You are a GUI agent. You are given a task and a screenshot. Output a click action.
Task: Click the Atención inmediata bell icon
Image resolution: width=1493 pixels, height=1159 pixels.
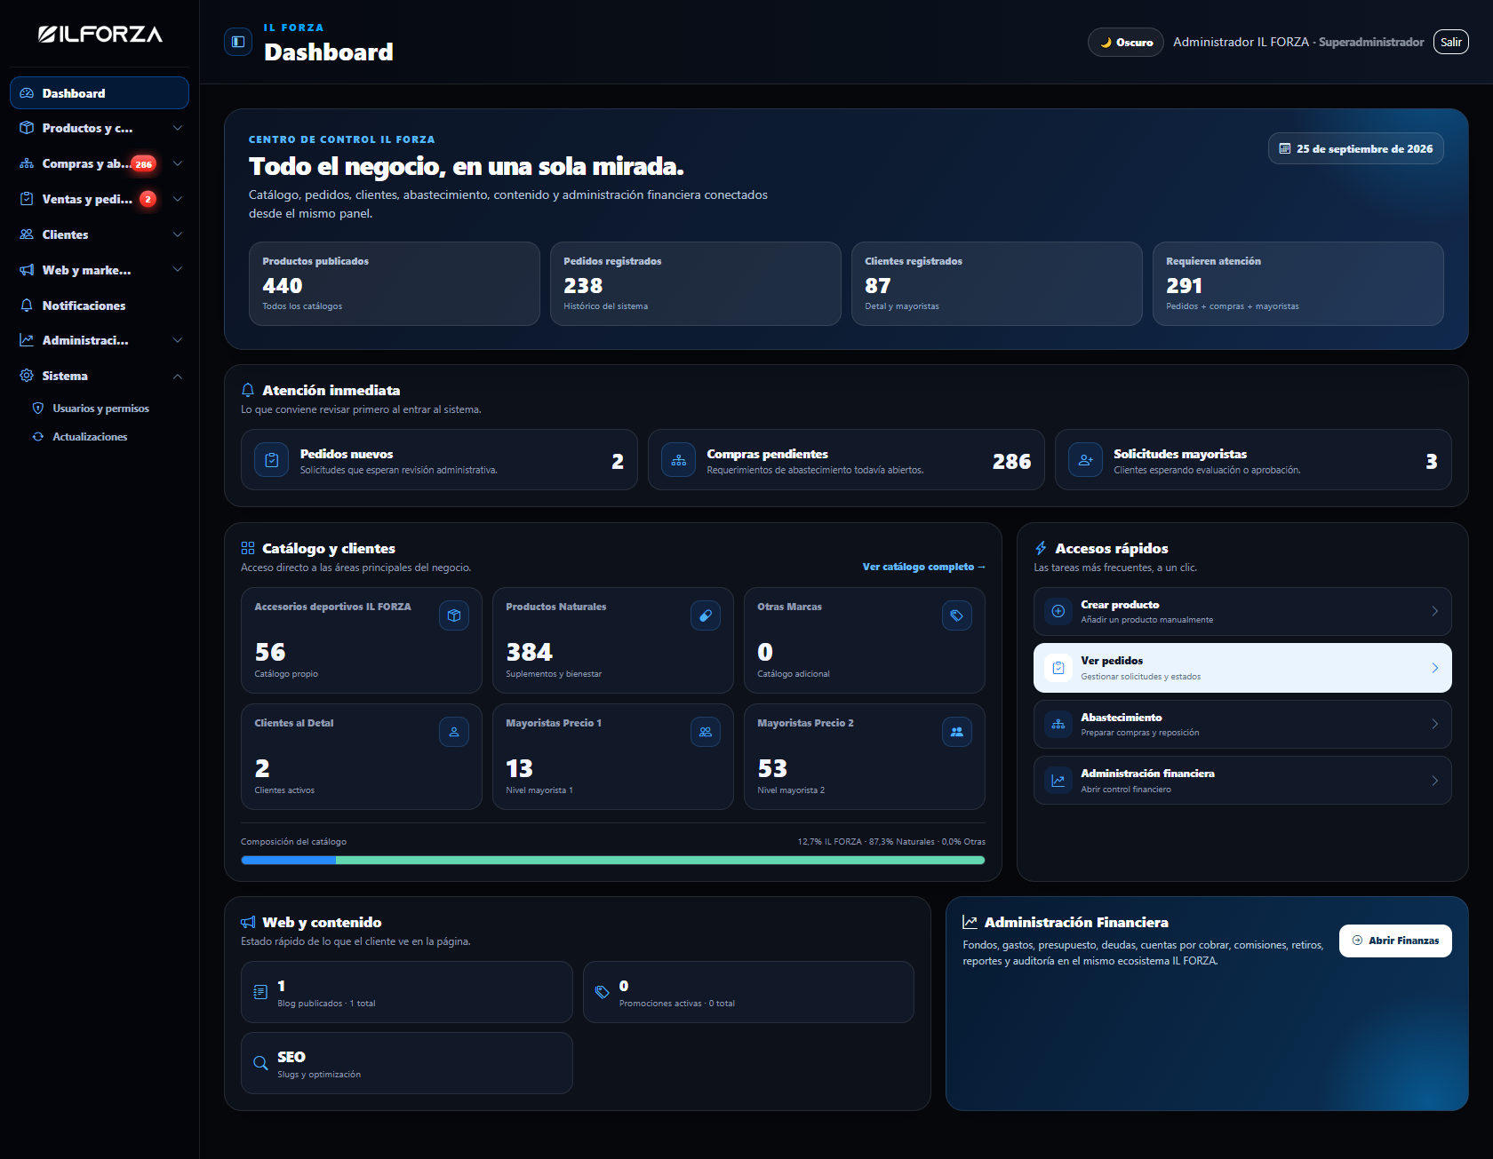coord(248,390)
